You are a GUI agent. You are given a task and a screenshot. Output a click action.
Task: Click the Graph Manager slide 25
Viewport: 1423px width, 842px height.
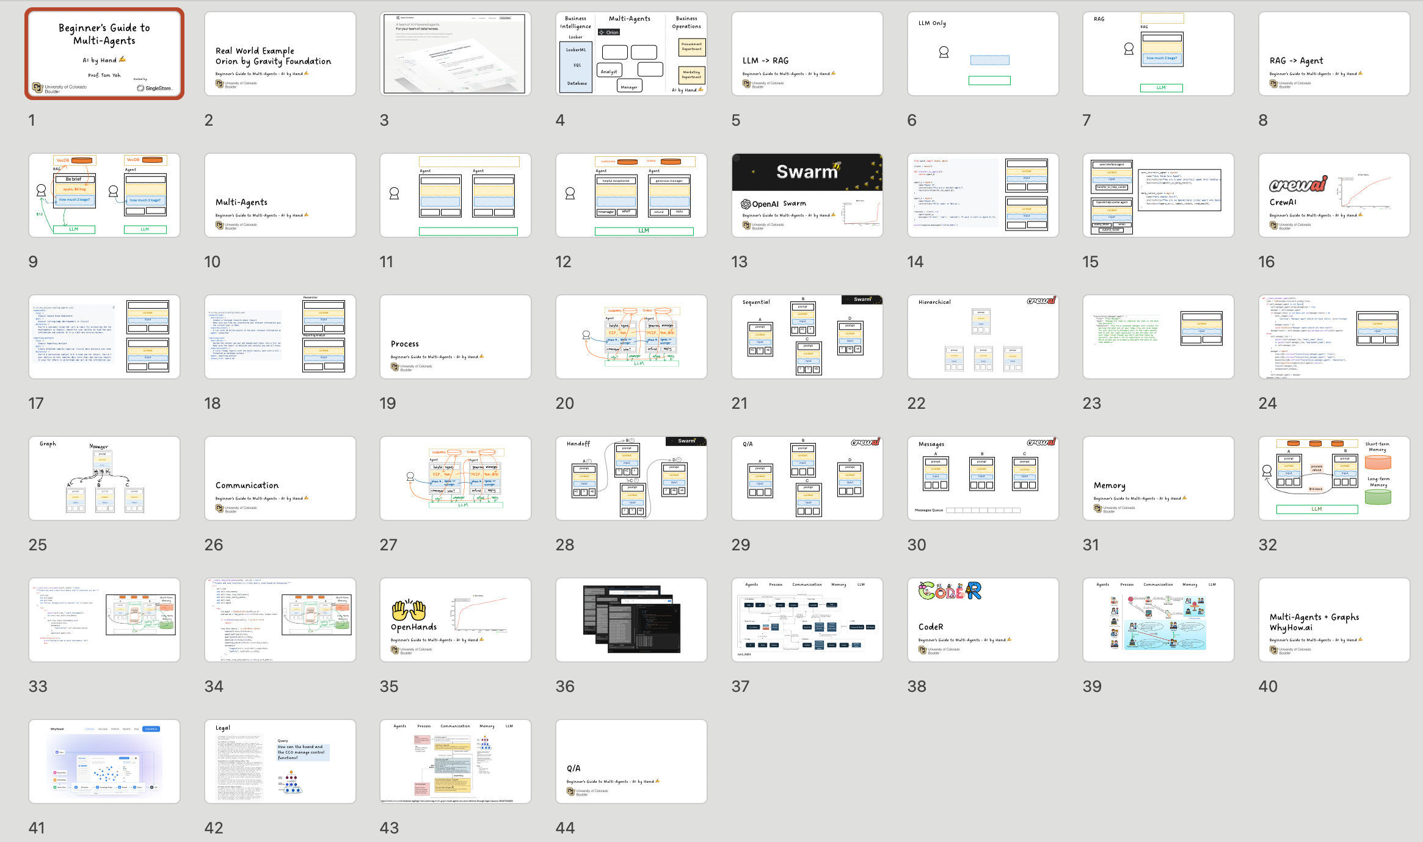point(104,478)
